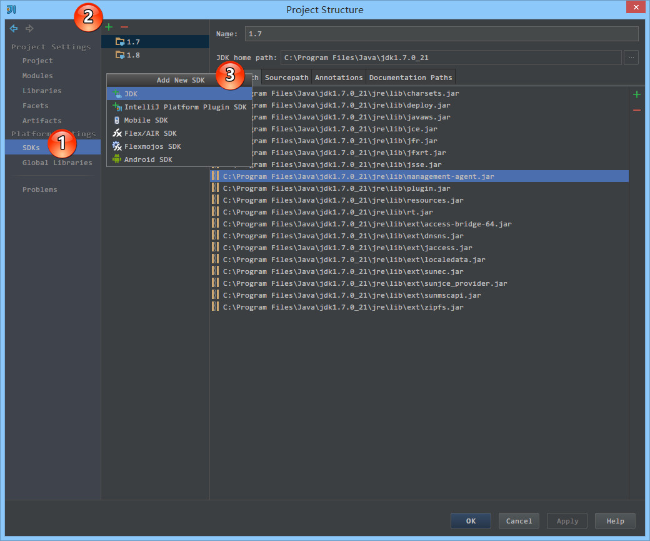Screen dimensions: 650x541
Task: Select the rt.jar classpath entry
Action: (327, 212)
